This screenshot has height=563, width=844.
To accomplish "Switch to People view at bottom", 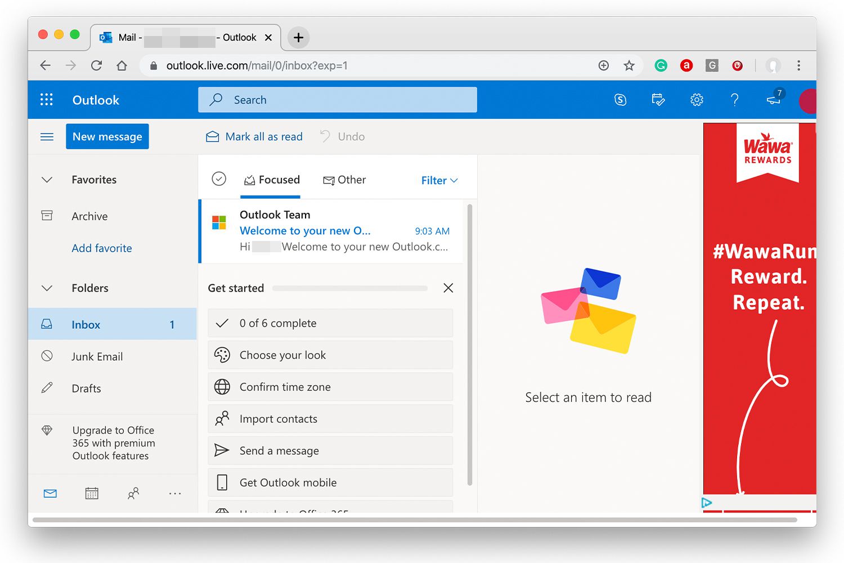I will [x=133, y=494].
